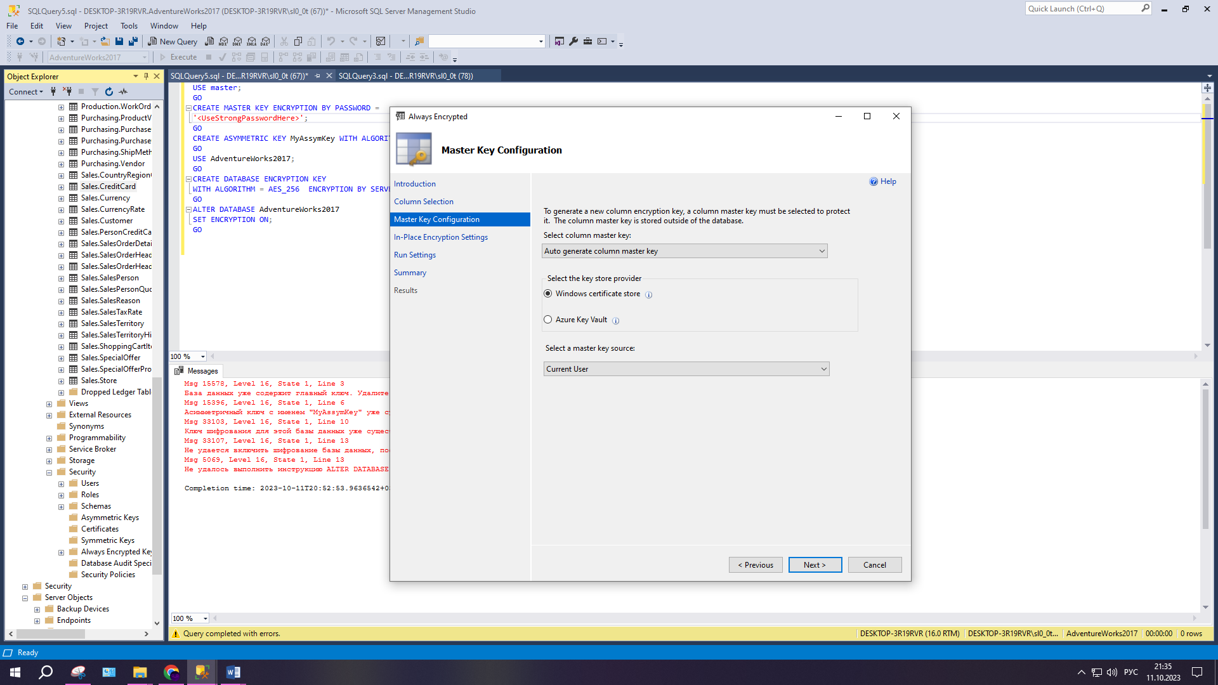Expand the Views folder node

pos(49,404)
